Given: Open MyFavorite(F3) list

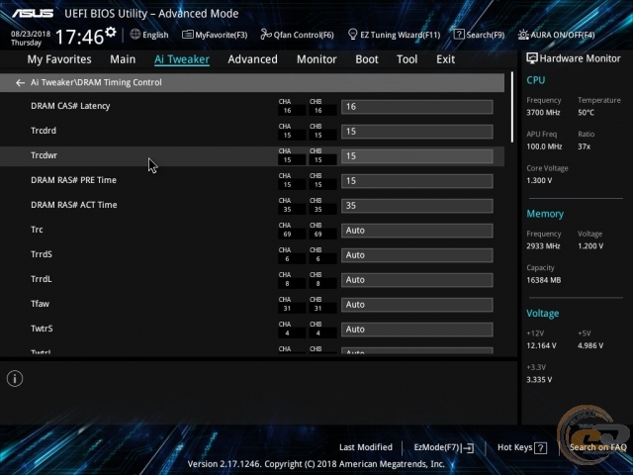Looking at the screenshot, I should point(215,35).
